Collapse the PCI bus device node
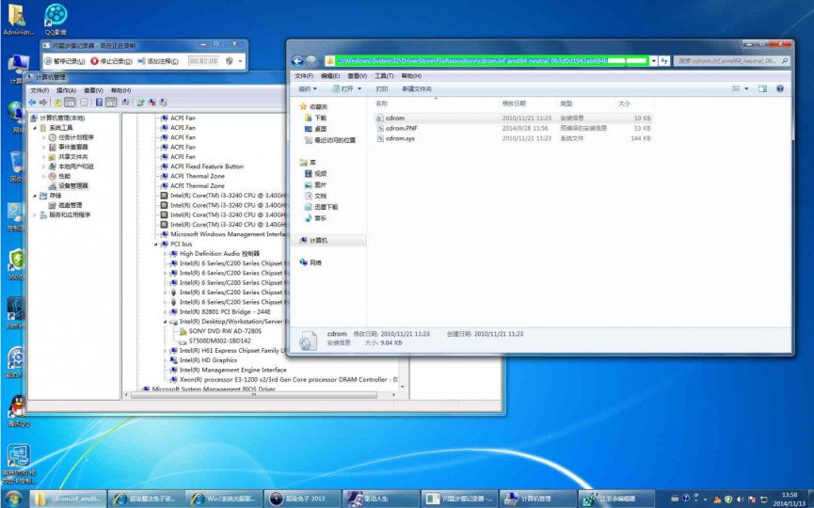Image resolution: width=814 pixels, height=508 pixels. (155, 244)
